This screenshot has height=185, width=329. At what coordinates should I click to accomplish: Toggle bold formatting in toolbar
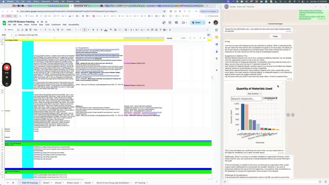[93, 30]
